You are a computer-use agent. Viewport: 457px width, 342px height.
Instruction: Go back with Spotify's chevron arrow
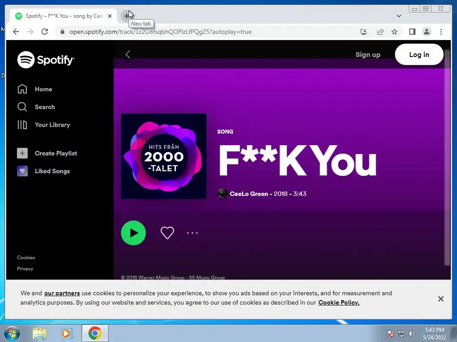(128, 54)
